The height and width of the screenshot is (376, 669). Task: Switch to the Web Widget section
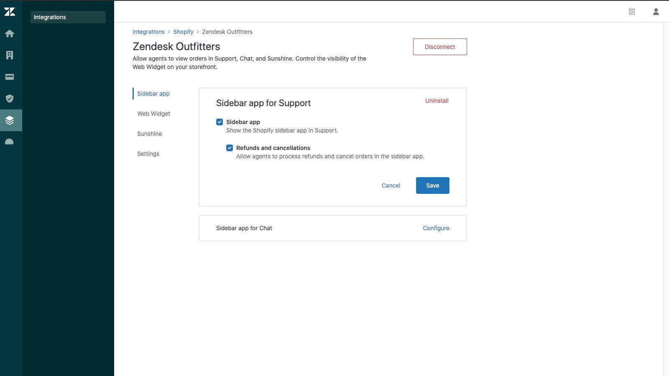(x=153, y=113)
